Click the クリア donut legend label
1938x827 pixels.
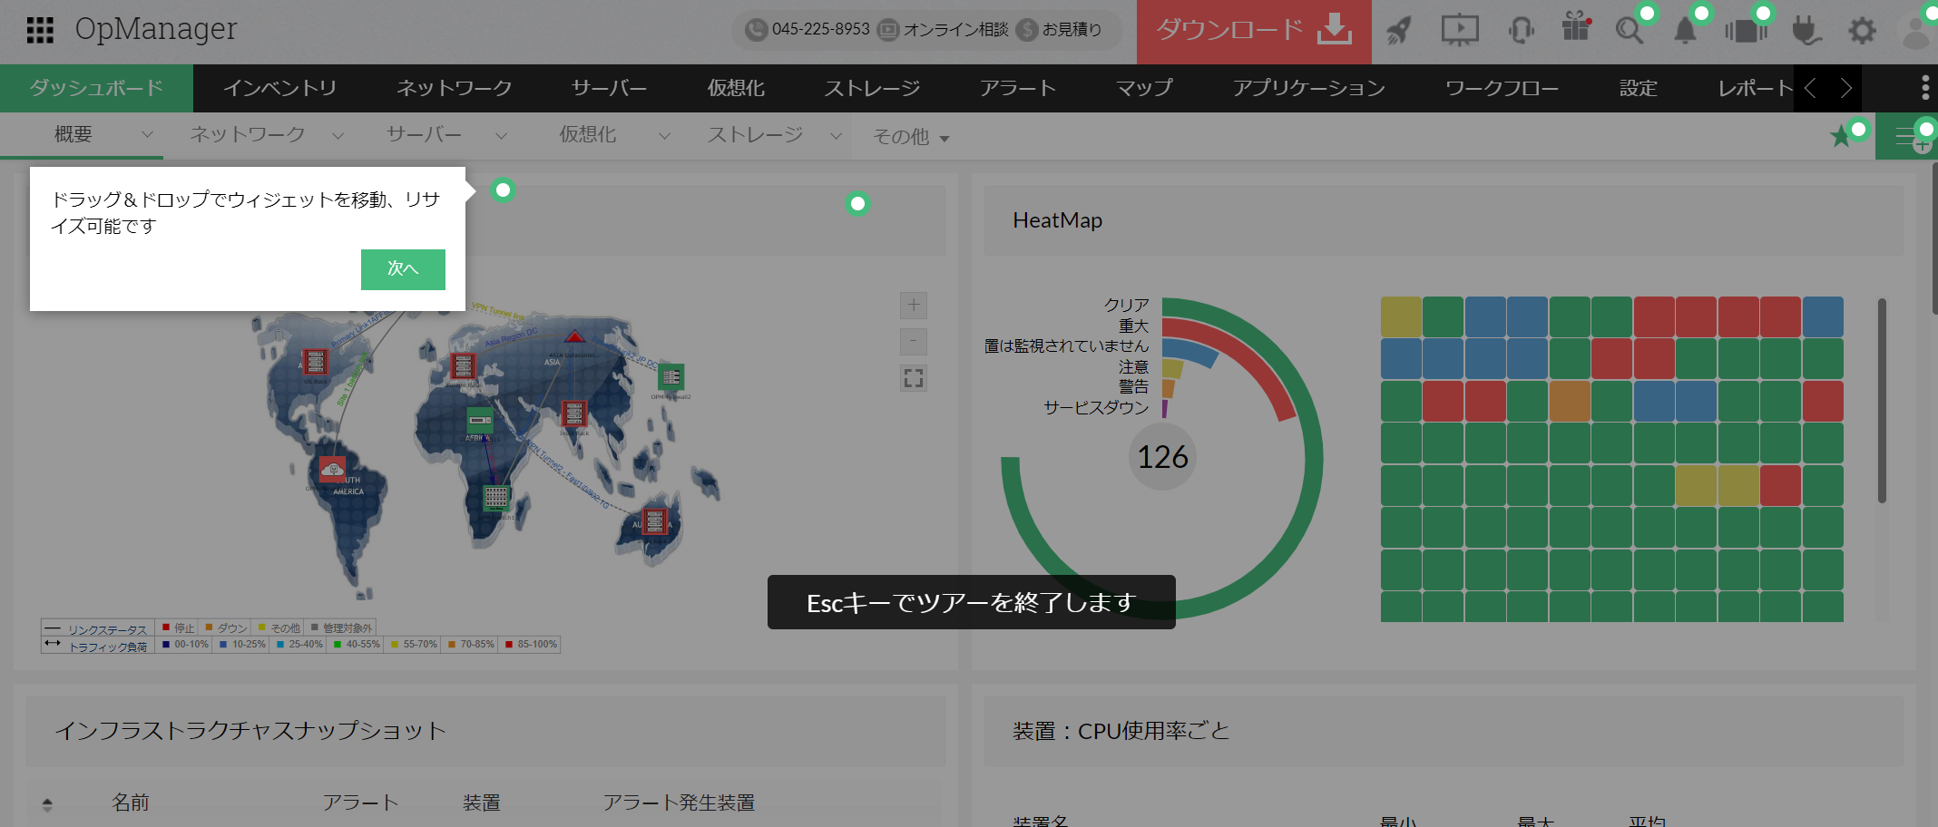1127,306
